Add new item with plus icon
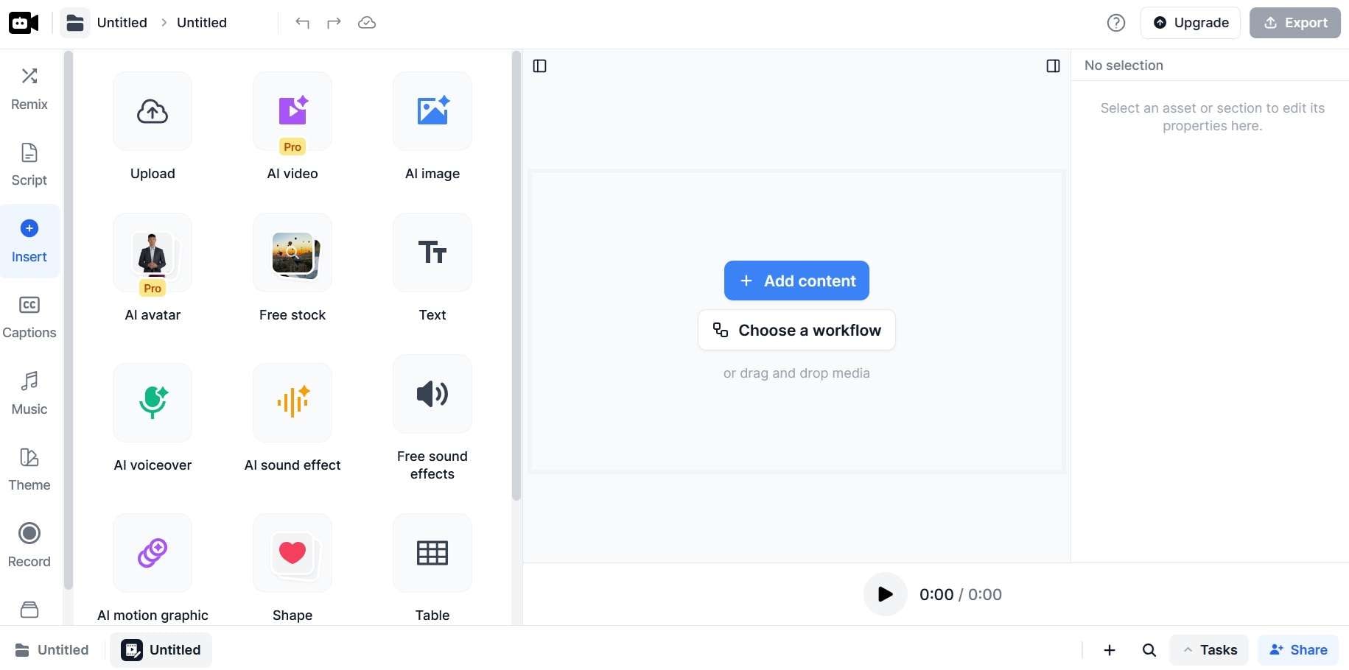The image size is (1349, 670). coord(1110,650)
